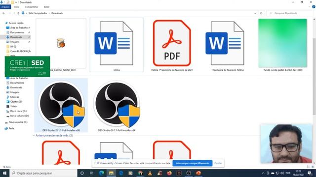Open the '09-02' folder in sidebar
The width and height of the screenshot is (316, 177).
13,47
